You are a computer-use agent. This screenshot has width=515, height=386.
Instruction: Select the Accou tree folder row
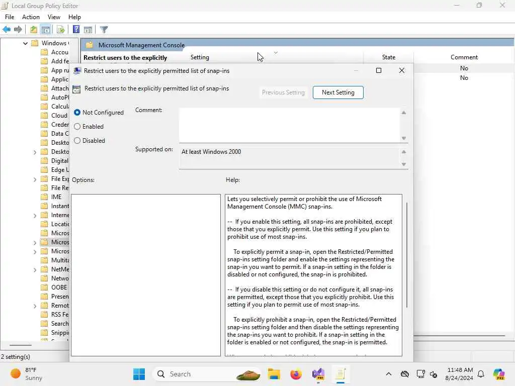point(54,52)
